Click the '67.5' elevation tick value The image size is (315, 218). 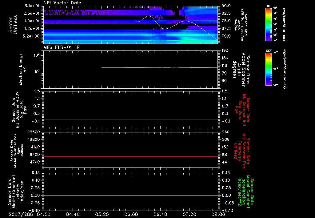tap(226, 29)
